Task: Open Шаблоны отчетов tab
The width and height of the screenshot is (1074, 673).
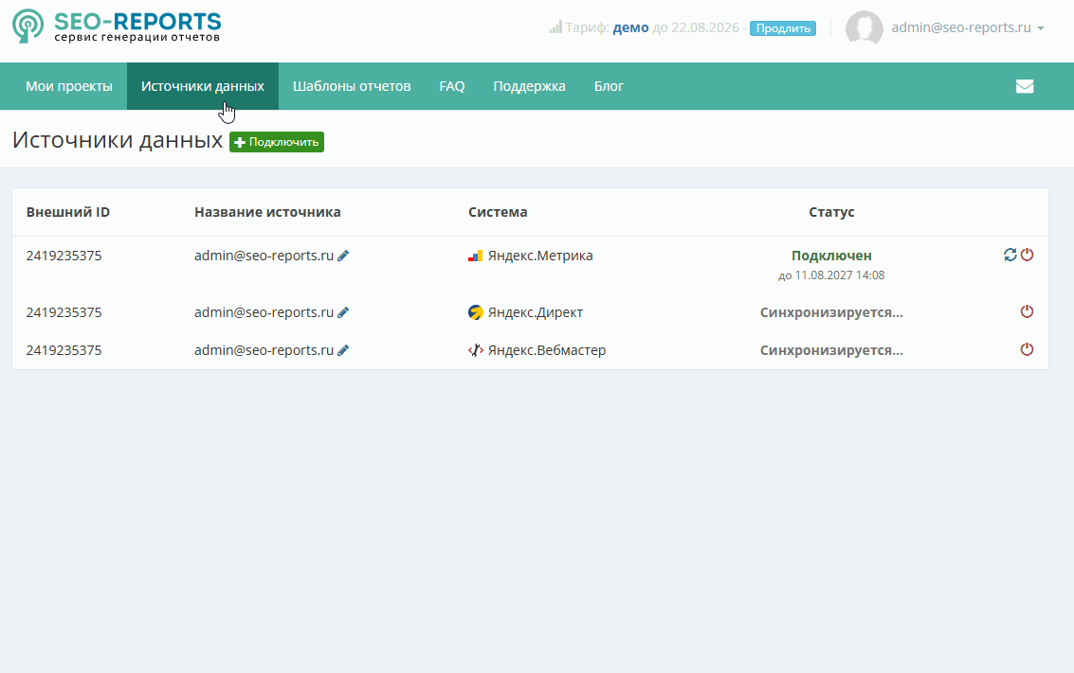Action: 352,86
